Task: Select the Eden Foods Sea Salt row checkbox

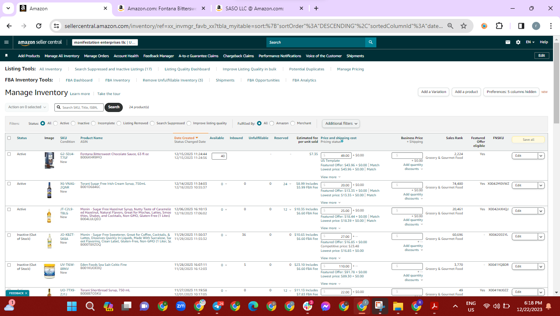Action: [x=9, y=265]
